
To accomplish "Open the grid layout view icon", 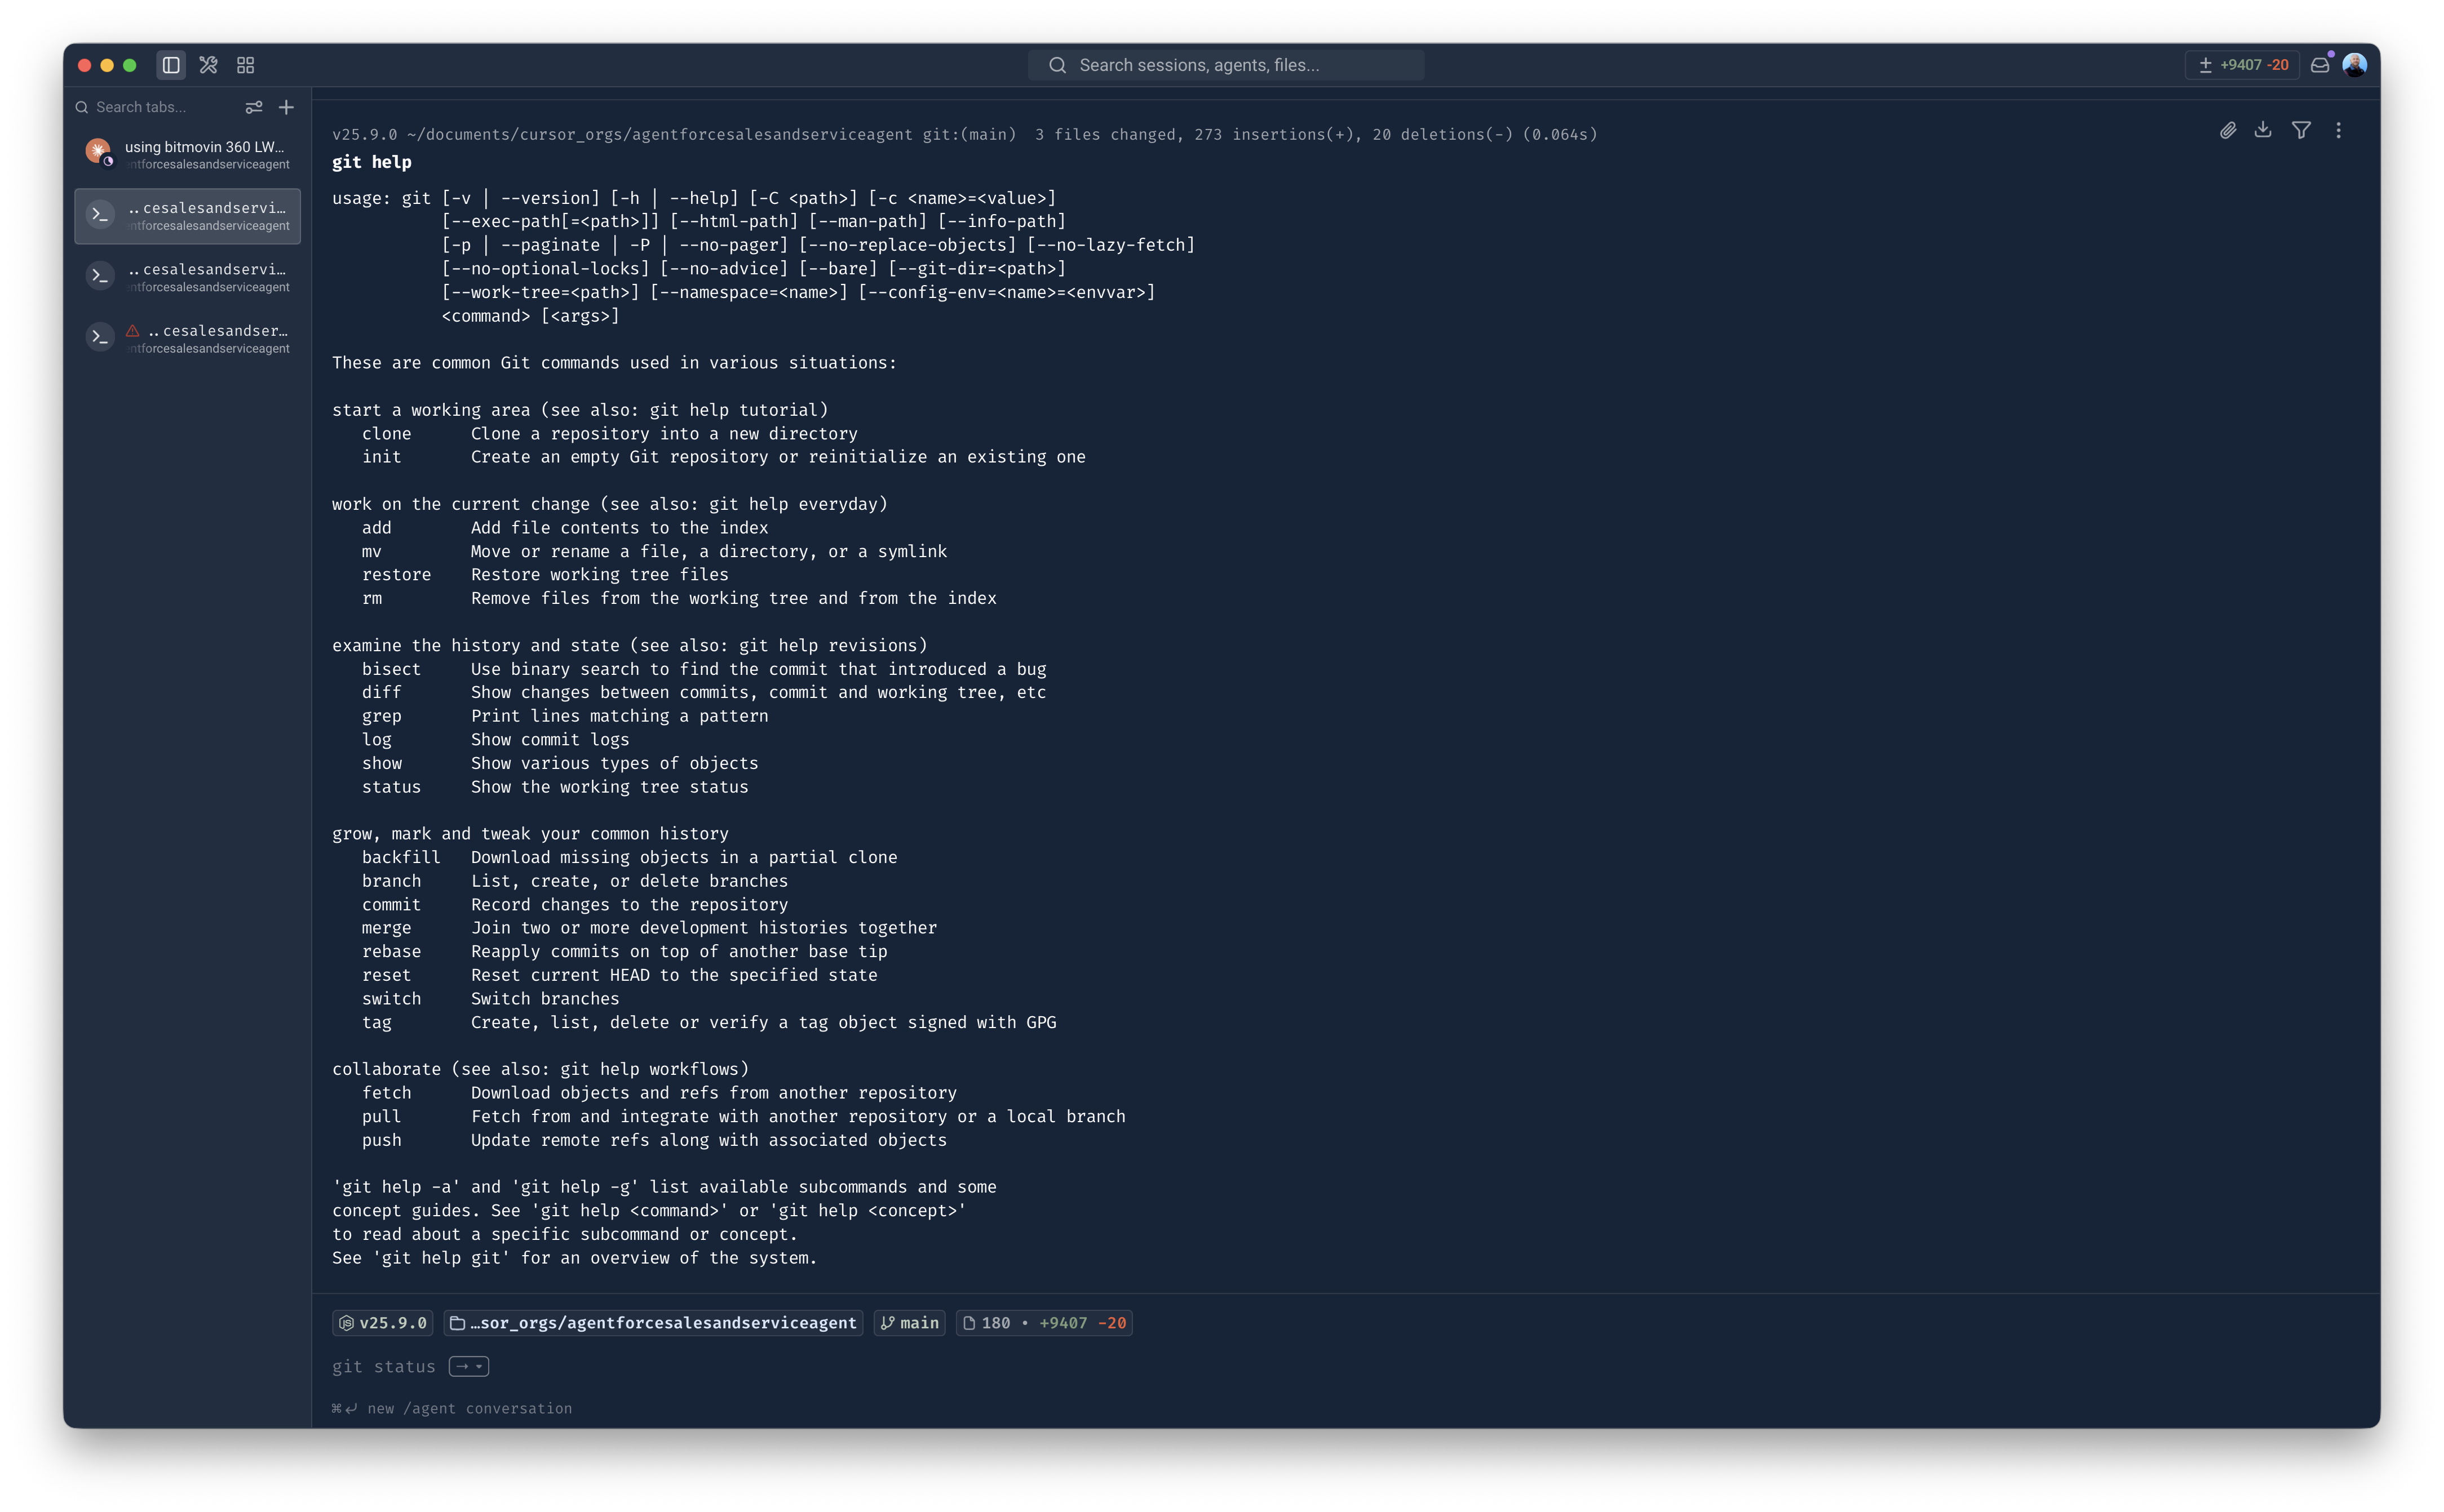I will tap(245, 65).
